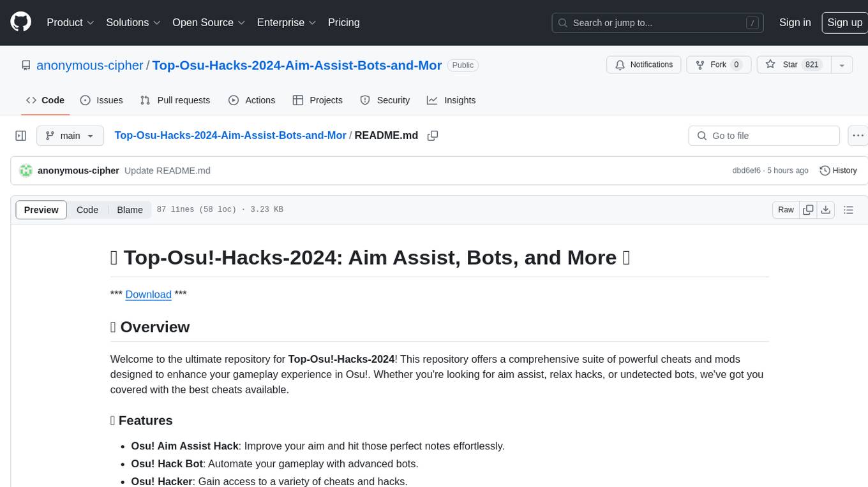Copy the README.md file path
This screenshot has width=868, height=487.
(x=433, y=136)
